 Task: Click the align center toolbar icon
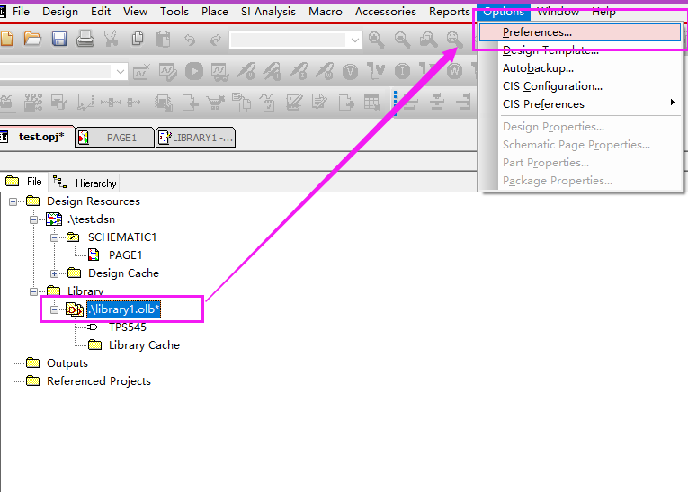click(x=437, y=103)
